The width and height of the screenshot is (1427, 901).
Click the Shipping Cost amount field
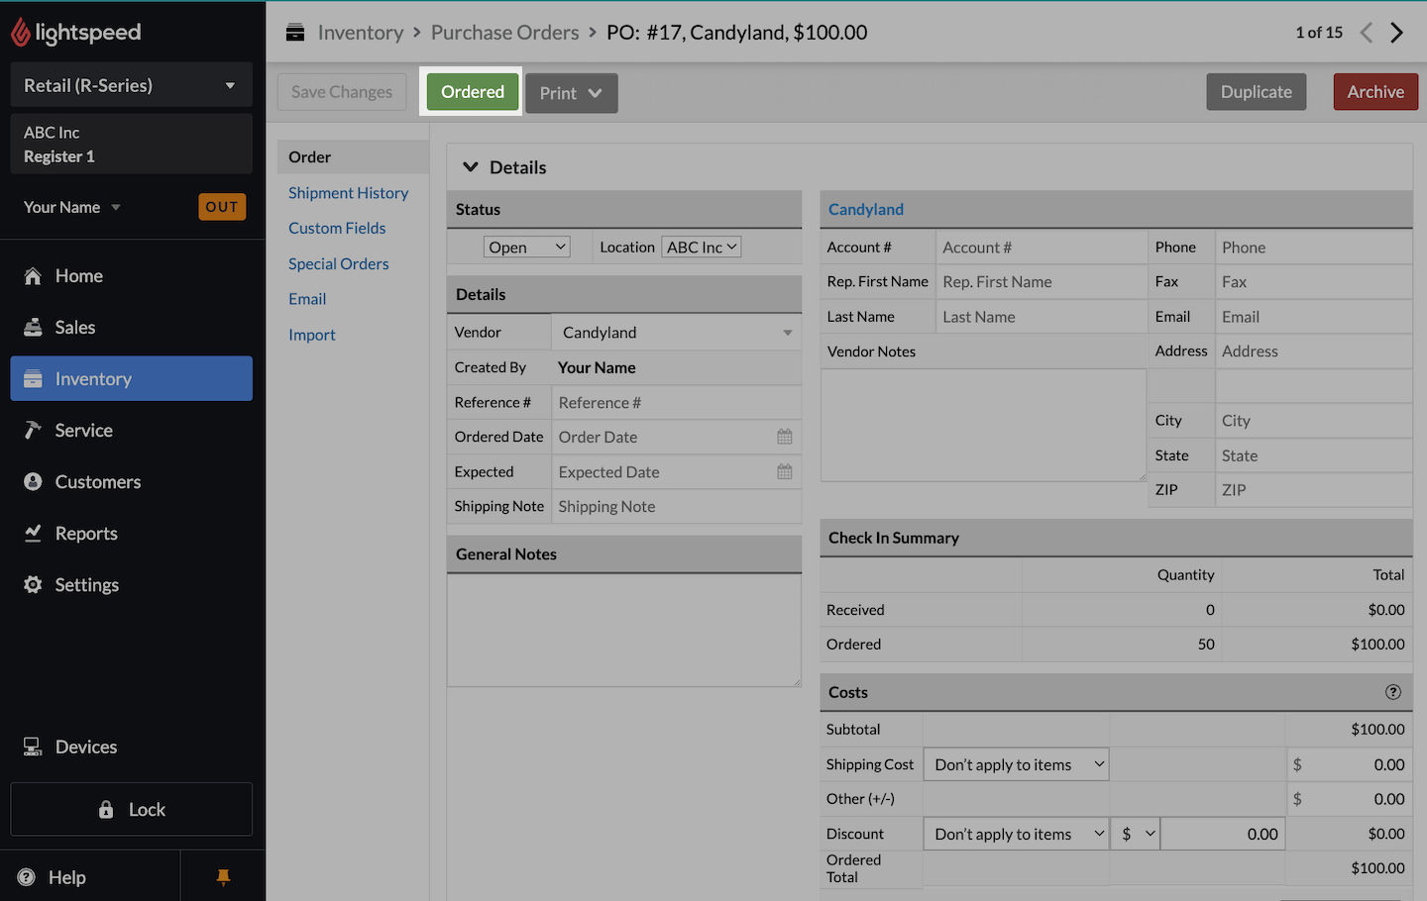click(x=1349, y=764)
